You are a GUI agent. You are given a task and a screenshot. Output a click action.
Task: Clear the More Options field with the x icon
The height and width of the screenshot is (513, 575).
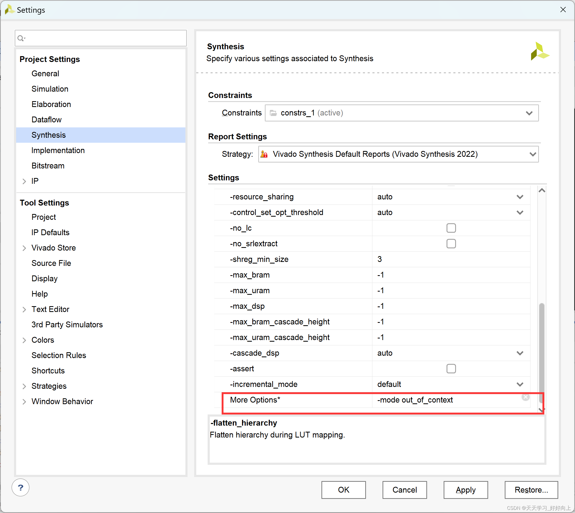(x=525, y=397)
